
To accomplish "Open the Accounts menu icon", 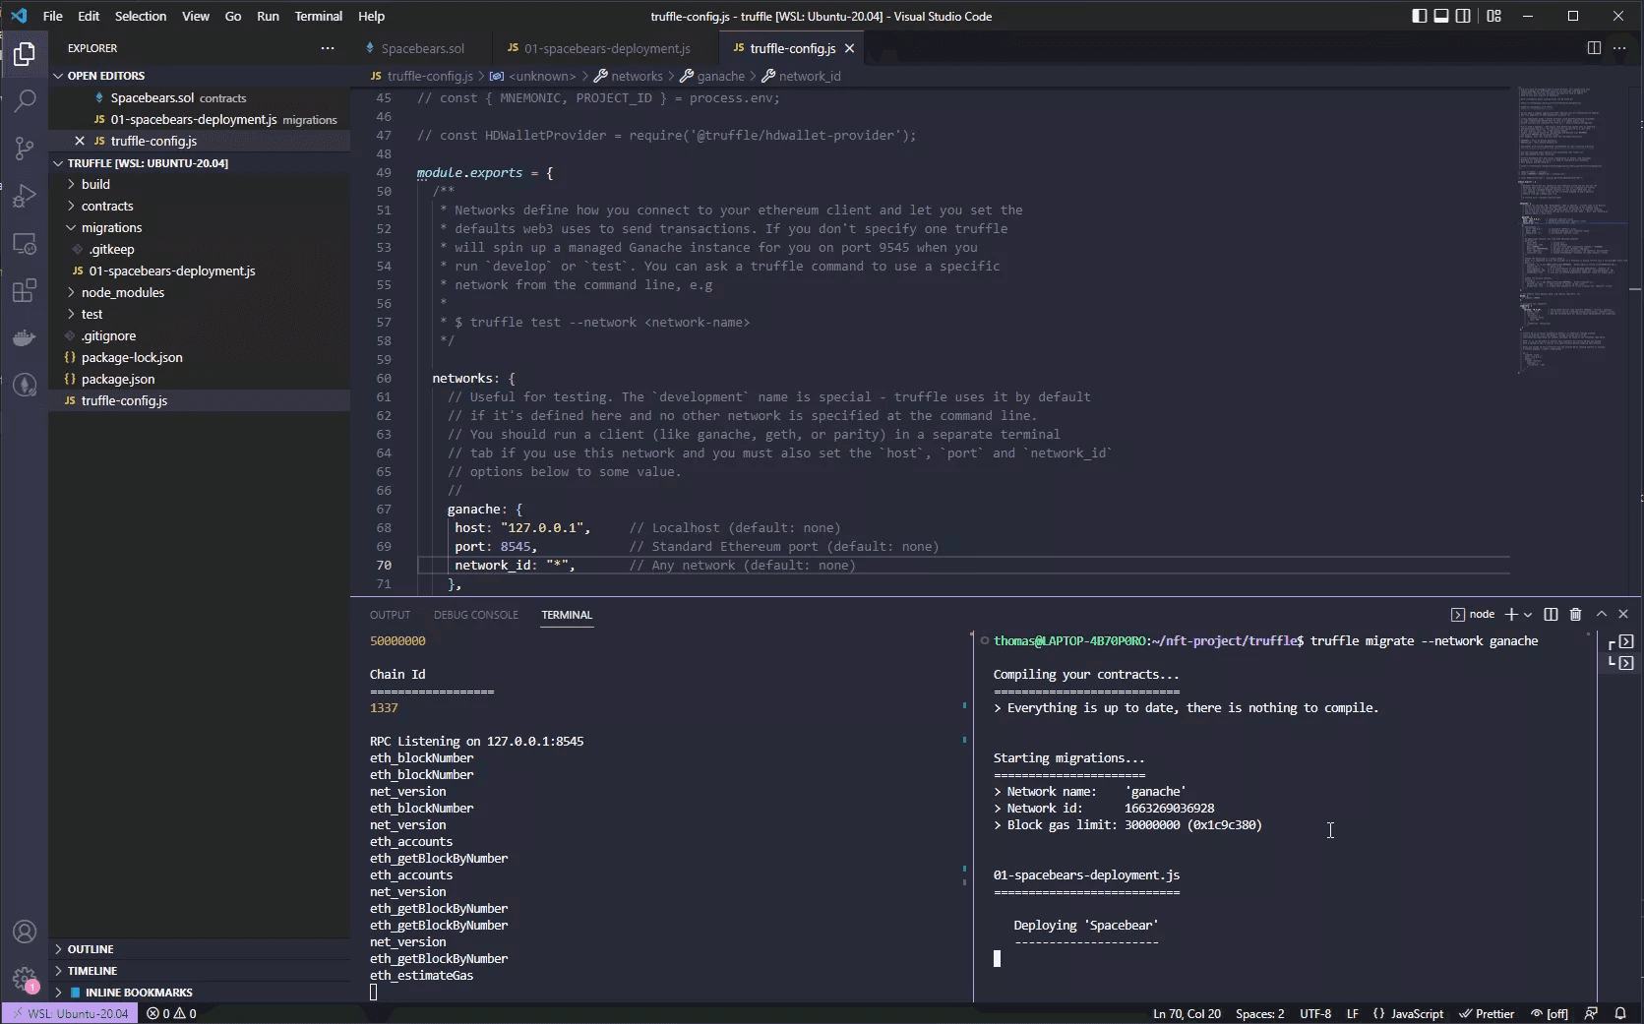I will tap(25, 932).
